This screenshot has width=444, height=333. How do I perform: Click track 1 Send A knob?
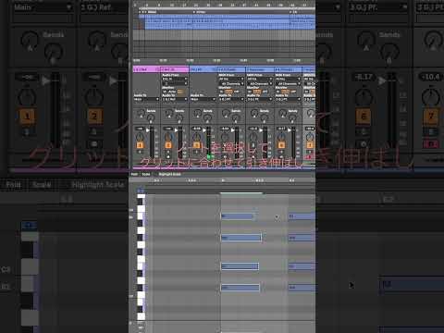pos(141,114)
